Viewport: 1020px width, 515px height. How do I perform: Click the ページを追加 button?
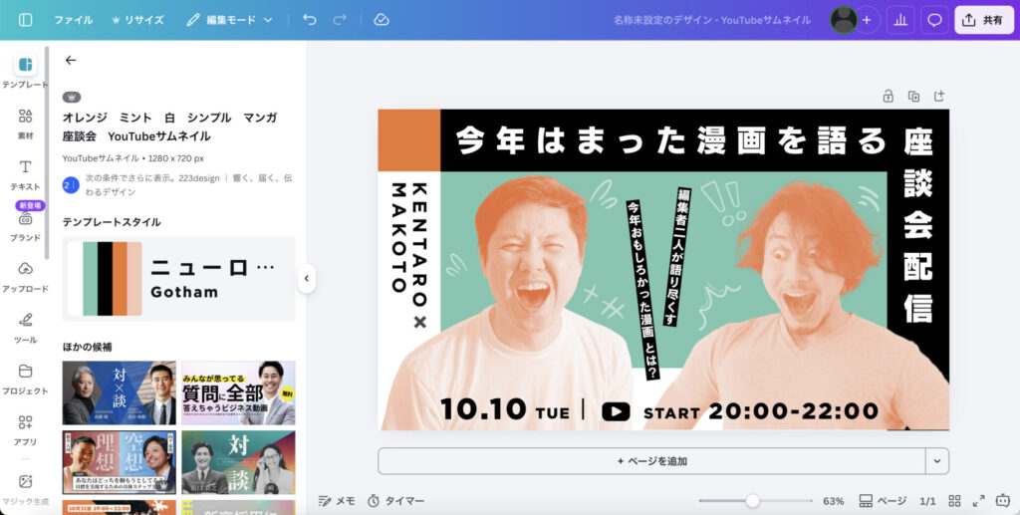pyautogui.click(x=651, y=461)
